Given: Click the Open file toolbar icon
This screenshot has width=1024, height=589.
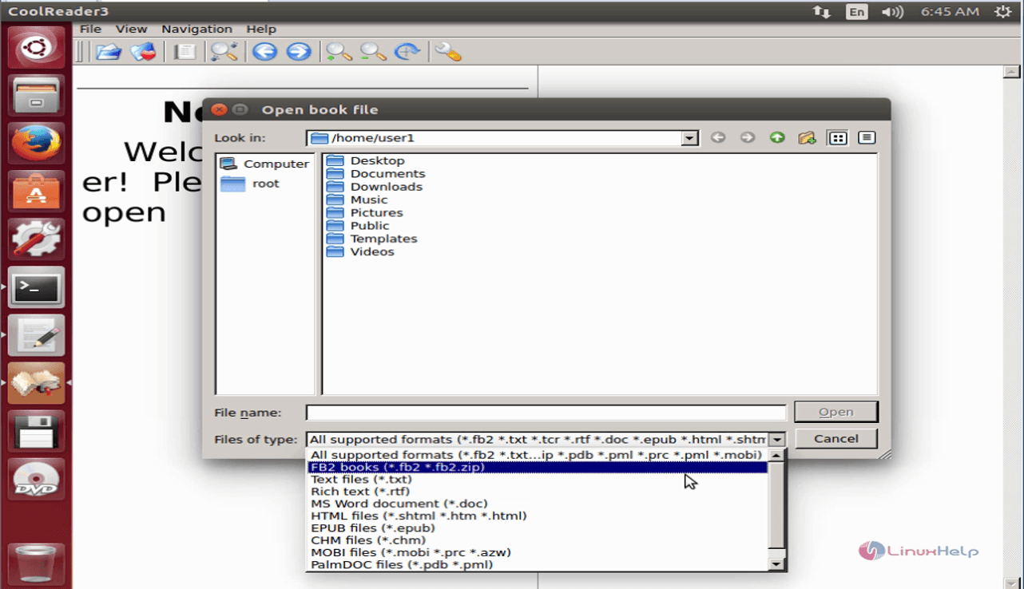Looking at the screenshot, I should pos(109,52).
